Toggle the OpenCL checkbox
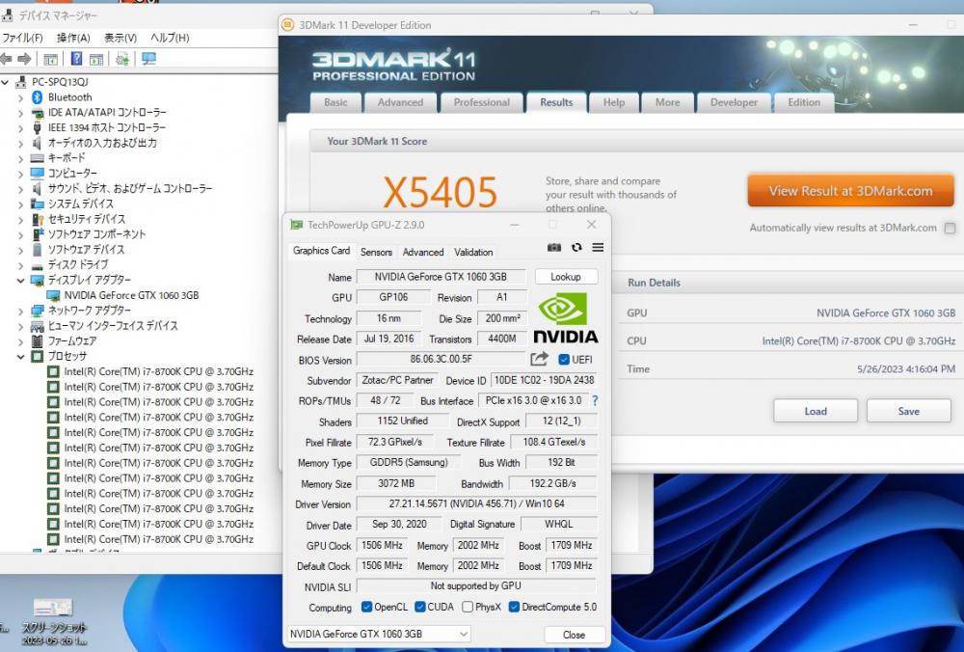 (x=367, y=607)
